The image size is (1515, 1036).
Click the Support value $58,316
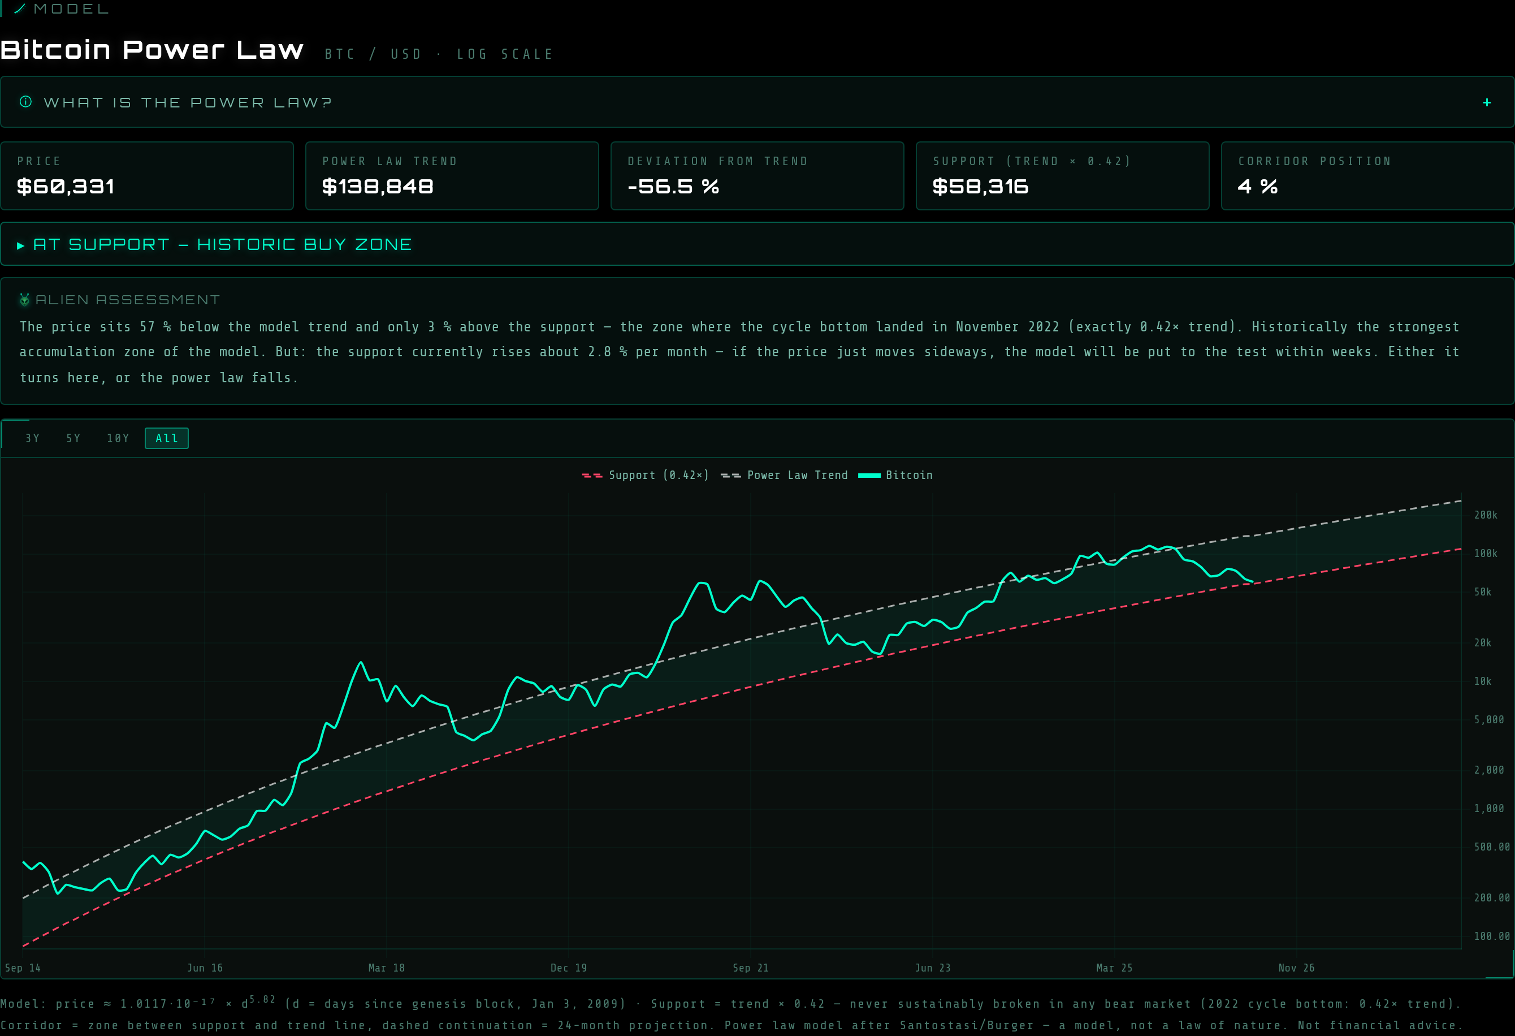[980, 187]
